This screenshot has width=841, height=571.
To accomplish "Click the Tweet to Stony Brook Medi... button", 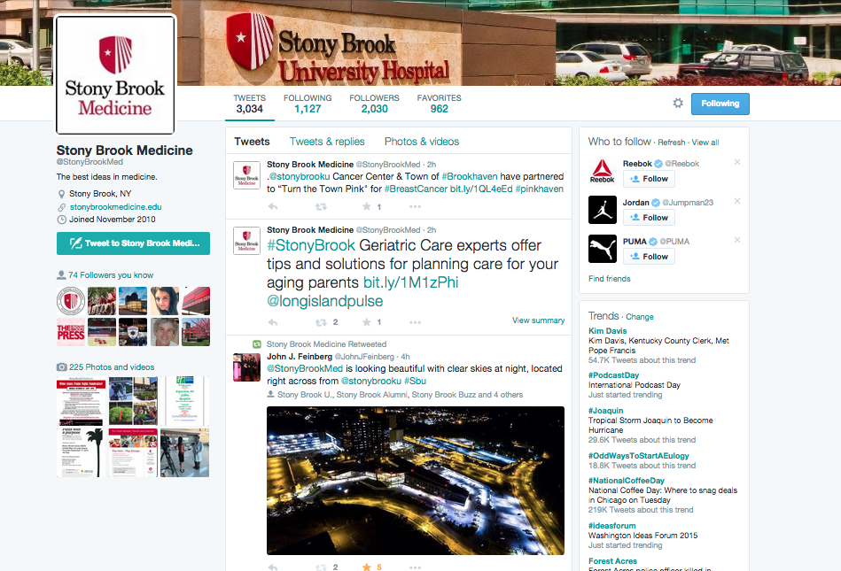I will [x=133, y=243].
